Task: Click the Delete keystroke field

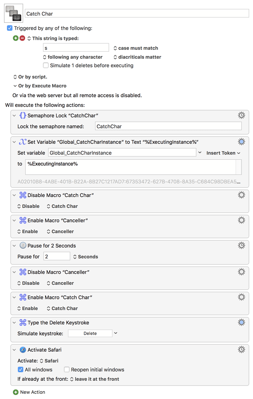Action: (90, 333)
